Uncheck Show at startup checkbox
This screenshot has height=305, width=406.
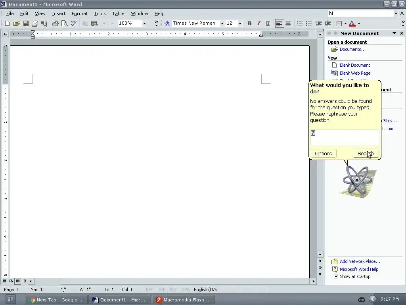pos(336,276)
